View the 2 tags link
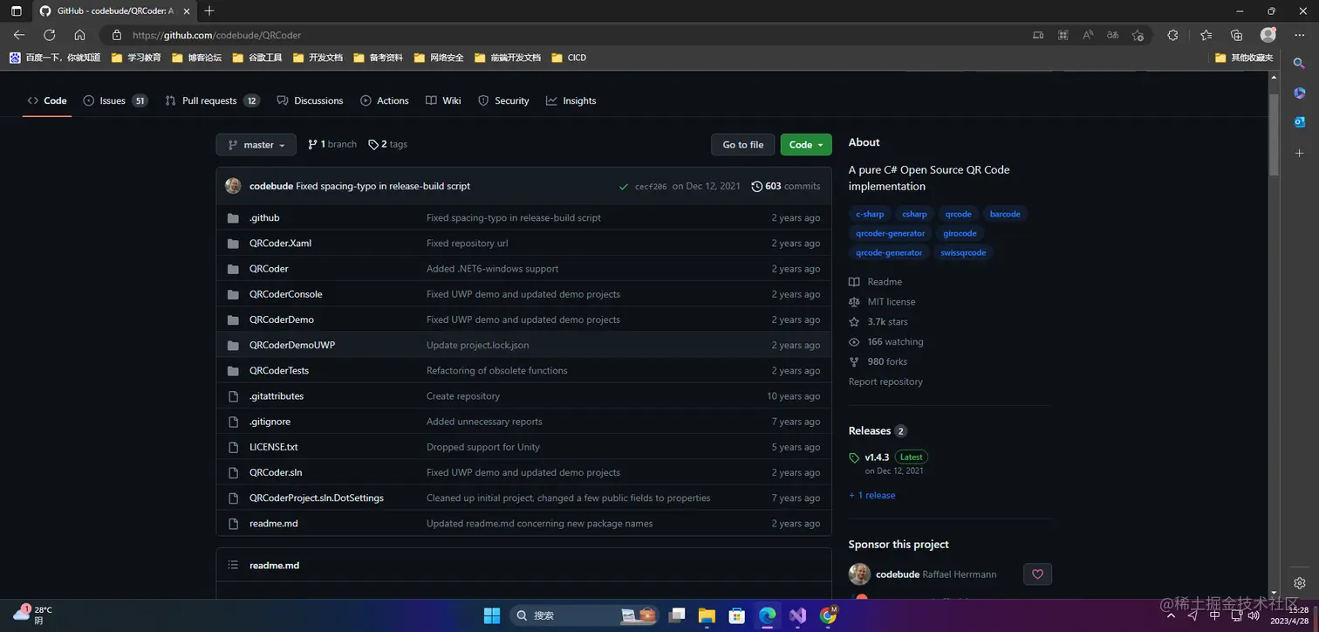The image size is (1319, 632). (x=388, y=144)
